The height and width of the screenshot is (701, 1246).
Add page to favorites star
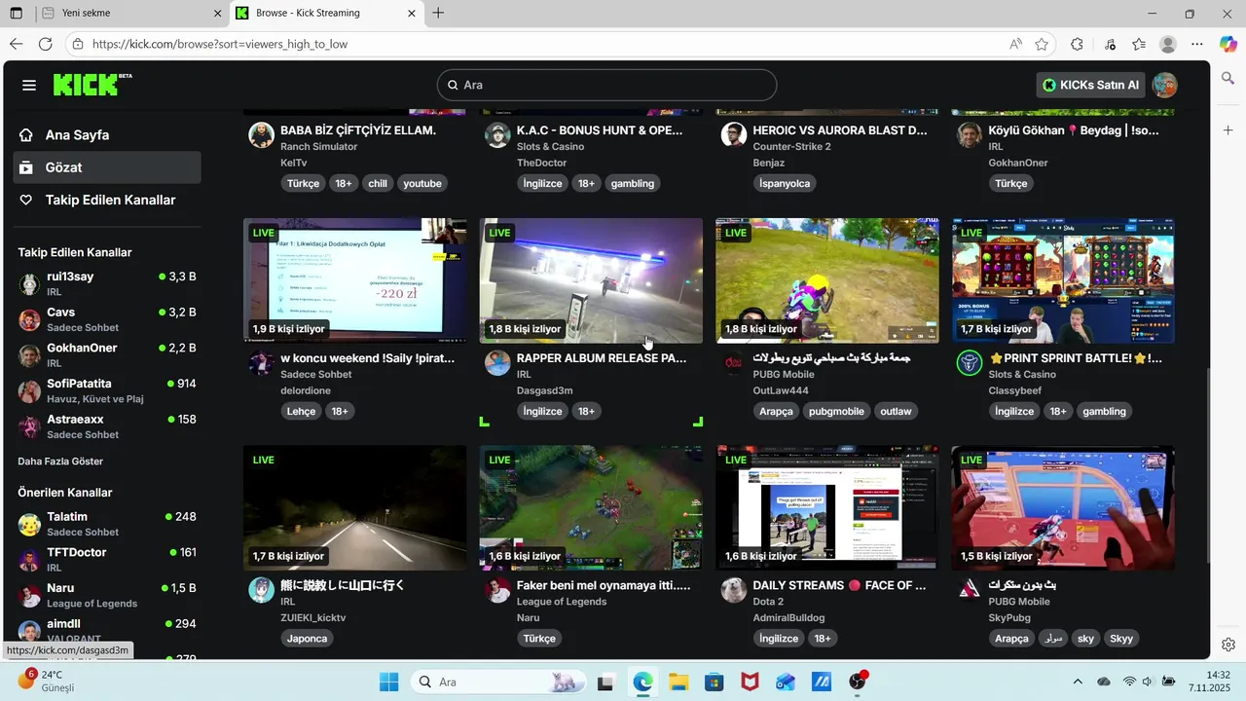coord(1042,44)
